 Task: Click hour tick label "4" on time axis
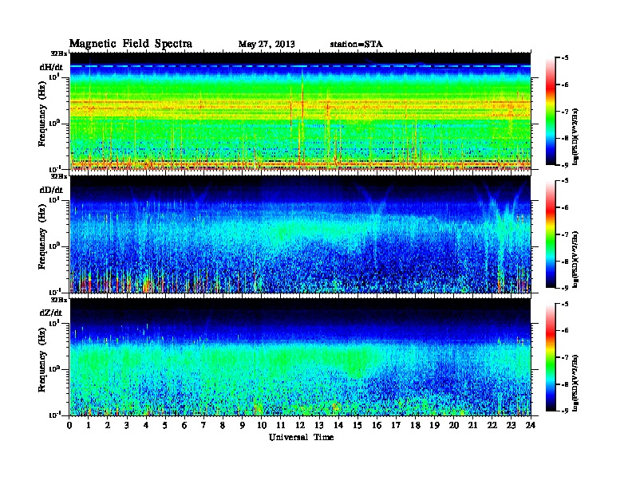point(146,425)
